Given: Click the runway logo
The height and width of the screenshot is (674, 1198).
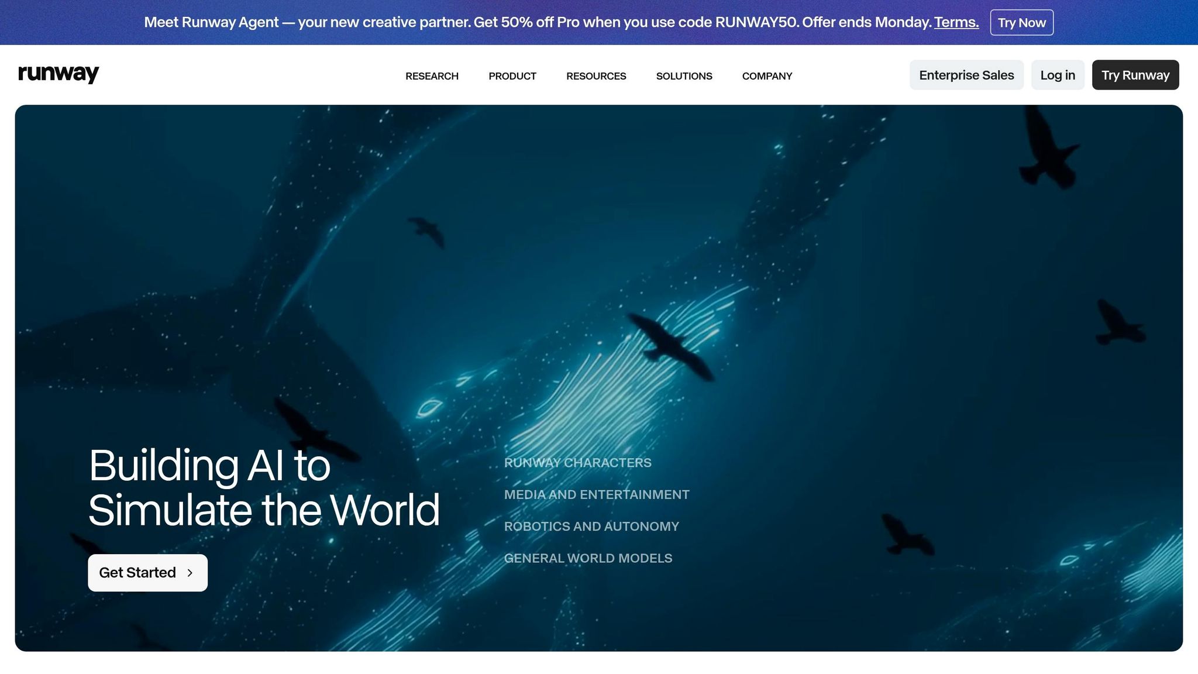Looking at the screenshot, I should click(58, 74).
